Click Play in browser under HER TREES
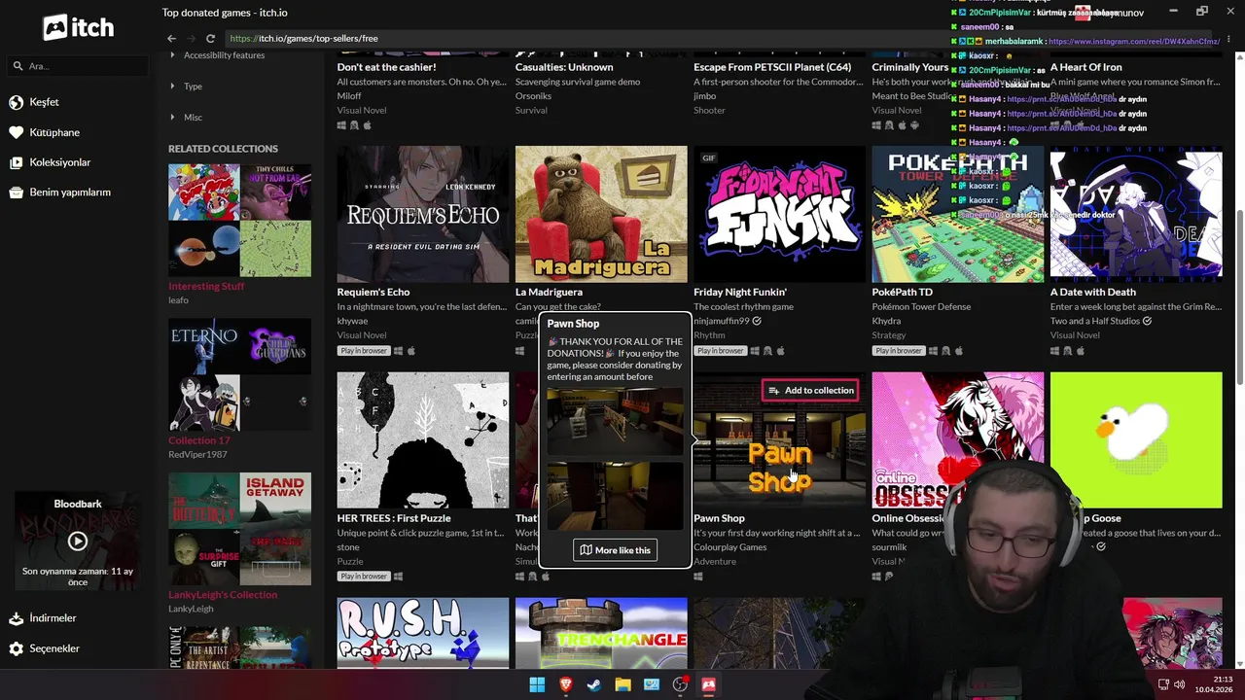Image resolution: width=1245 pixels, height=700 pixels. [x=364, y=577]
